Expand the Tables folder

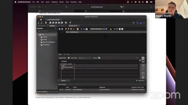click(x=40, y=37)
